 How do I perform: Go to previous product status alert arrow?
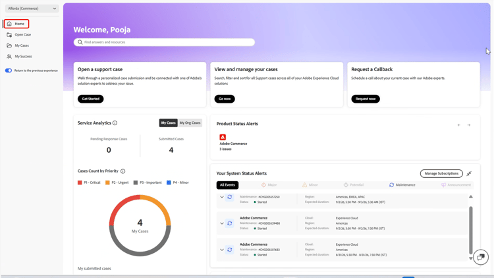coord(458,125)
